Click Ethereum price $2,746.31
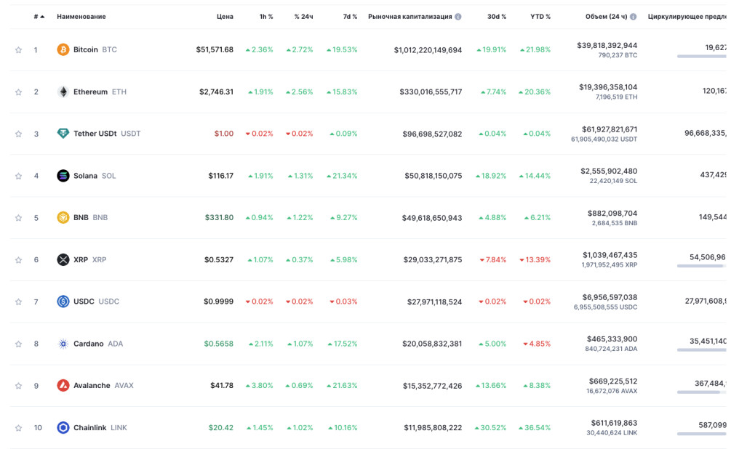The image size is (731, 449). coord(216,92)
